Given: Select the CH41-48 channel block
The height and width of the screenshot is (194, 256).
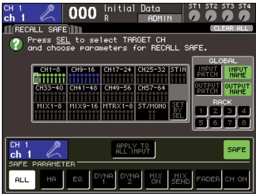Looking at the screenshot, I should point(84,93).
